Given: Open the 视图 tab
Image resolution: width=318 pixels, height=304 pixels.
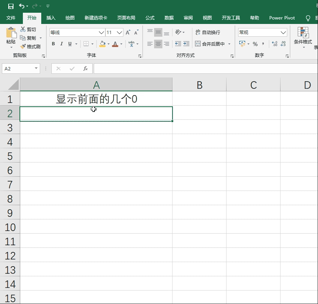Looking at the screenshot, I should (x=207, y=18).
